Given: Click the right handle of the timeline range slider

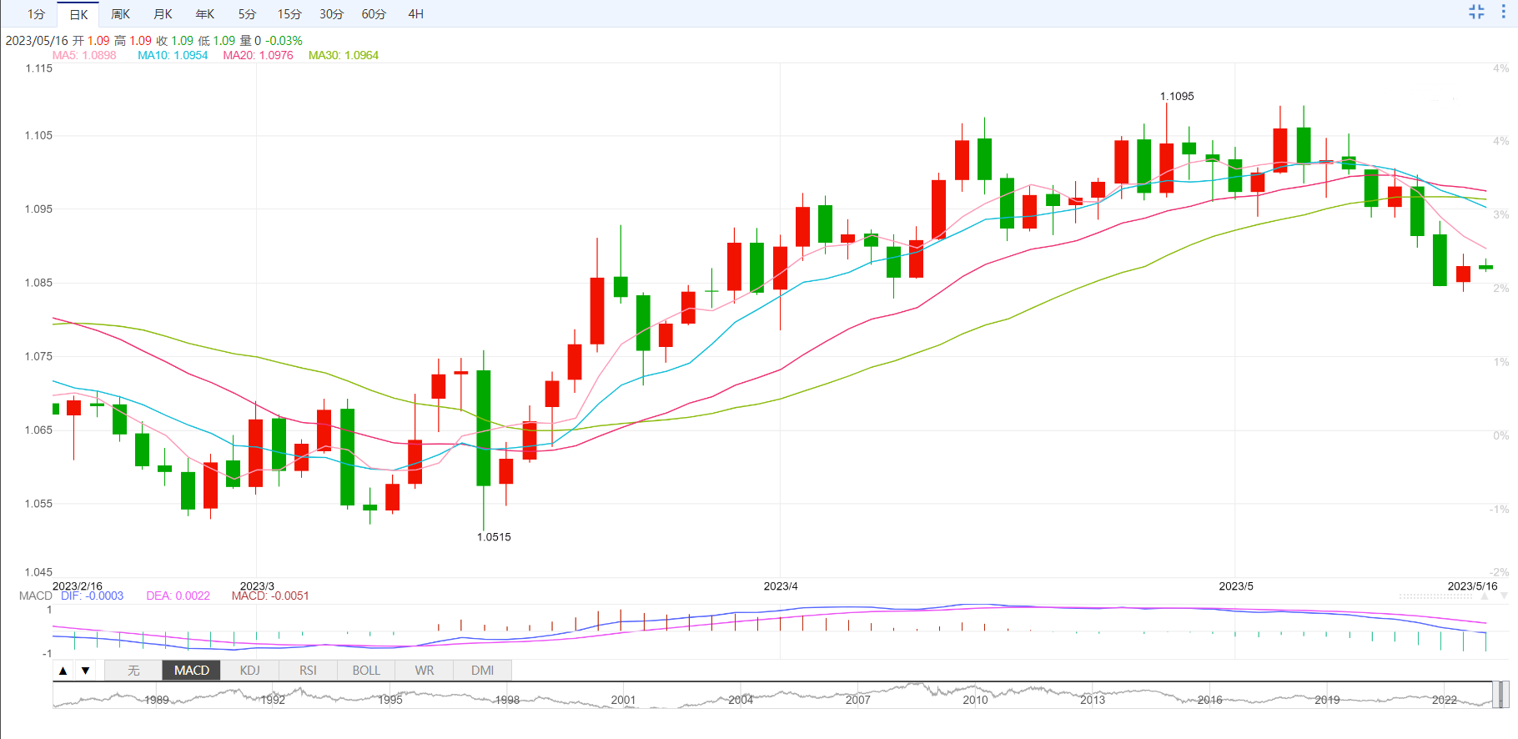Looking at the screenshot, I should coord(1500,694).
